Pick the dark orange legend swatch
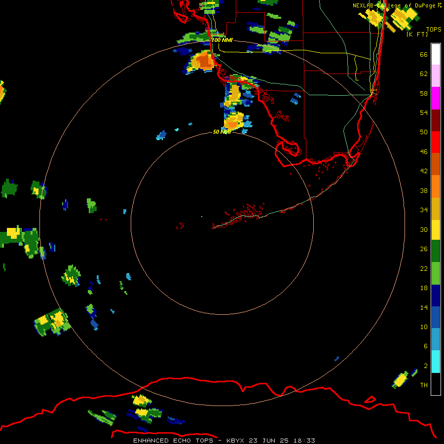Image resolution: width=444 pixels, height=444 pixels. tap(436, 164)
